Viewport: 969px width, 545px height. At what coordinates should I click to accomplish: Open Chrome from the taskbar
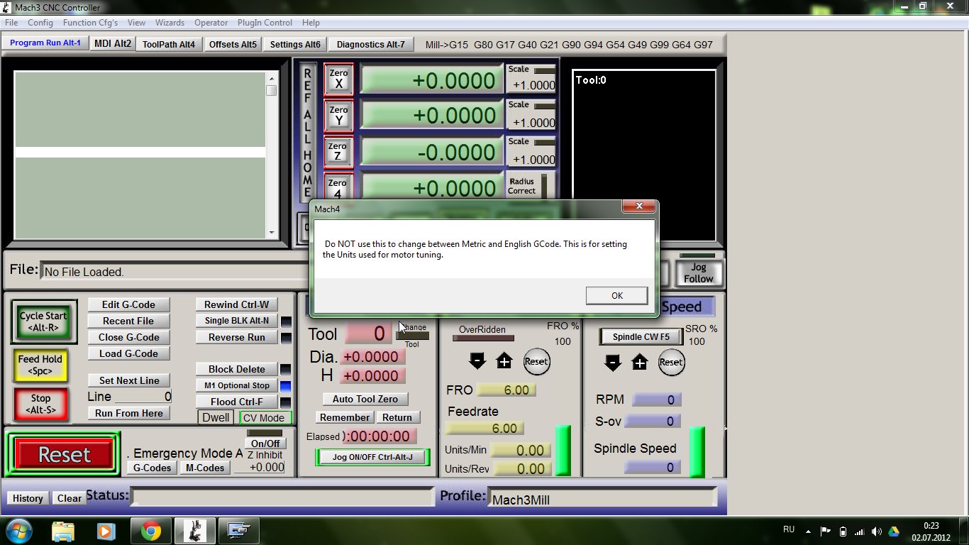[x=150, y=530]
